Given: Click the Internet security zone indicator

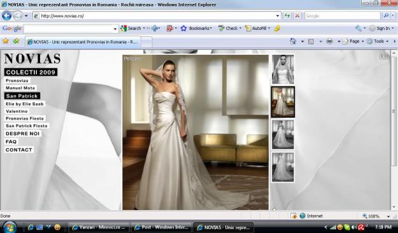Looking at the screenshot, I should click(x=311, y=216).
